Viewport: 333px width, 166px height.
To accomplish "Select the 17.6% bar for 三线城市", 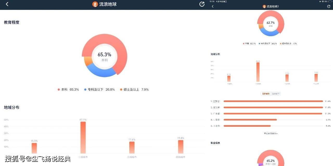I will coord(132,148).
